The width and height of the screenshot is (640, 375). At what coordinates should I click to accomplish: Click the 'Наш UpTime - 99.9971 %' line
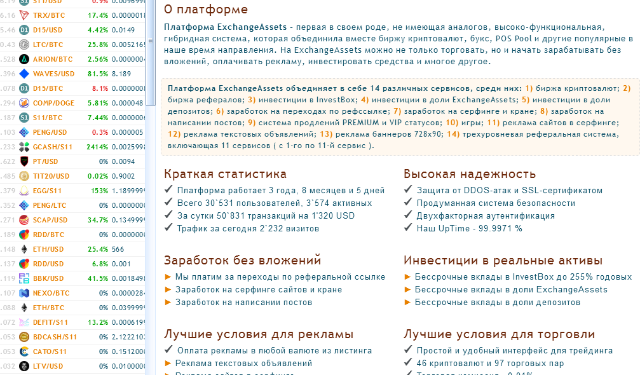[x=470, y=229]
